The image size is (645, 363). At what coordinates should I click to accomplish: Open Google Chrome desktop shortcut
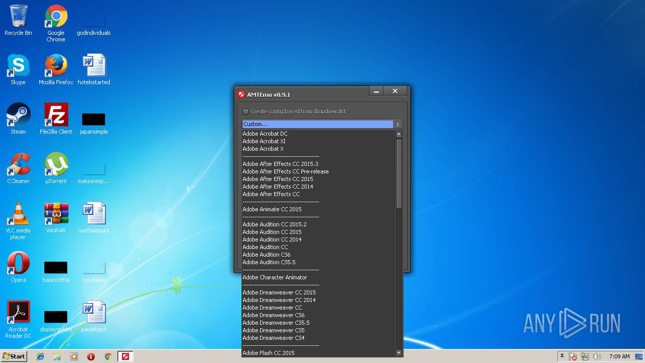56,23
